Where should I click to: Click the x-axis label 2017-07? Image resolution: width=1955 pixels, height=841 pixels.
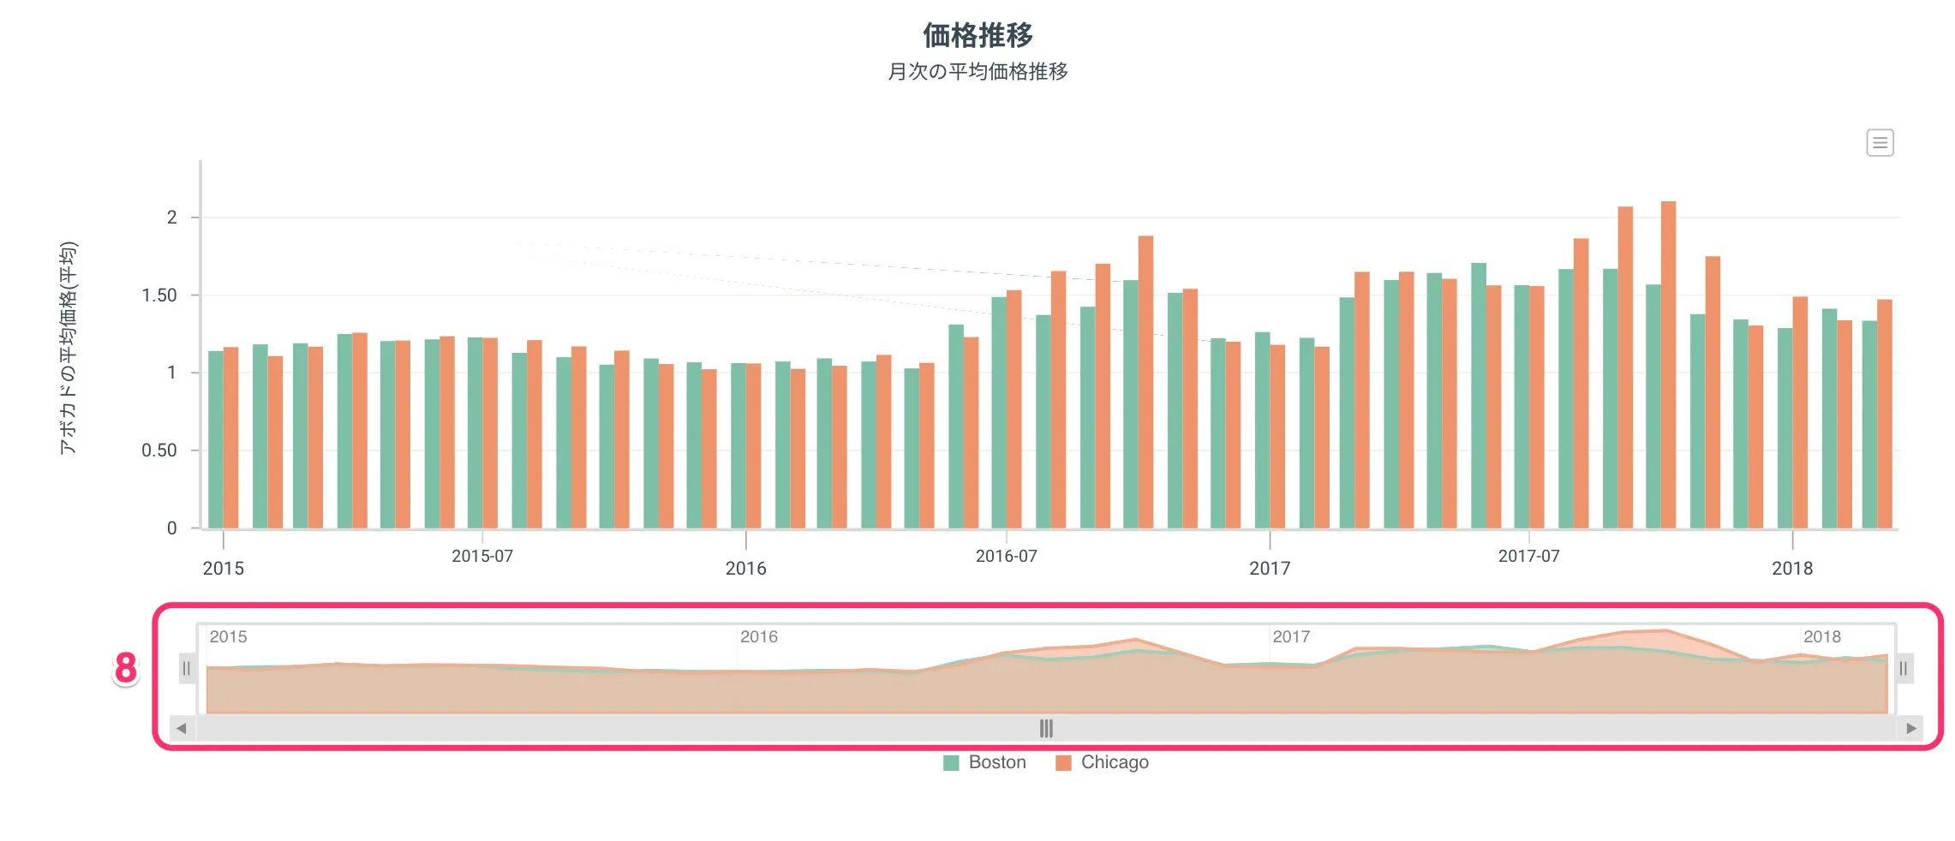click(x=1528, y=556)
